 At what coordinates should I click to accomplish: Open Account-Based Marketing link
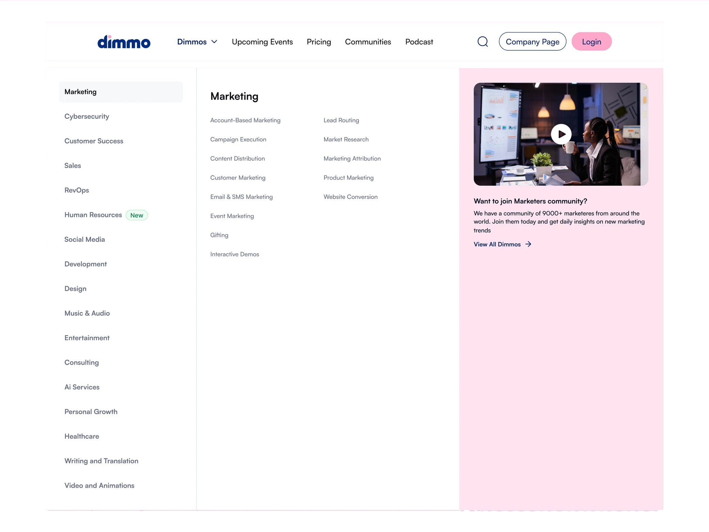tap(245, 120)
